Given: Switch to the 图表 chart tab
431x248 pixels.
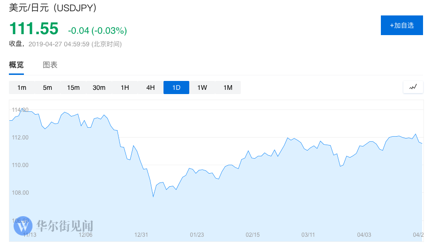Looking at the screenshot, I should [x=50, y=65].
